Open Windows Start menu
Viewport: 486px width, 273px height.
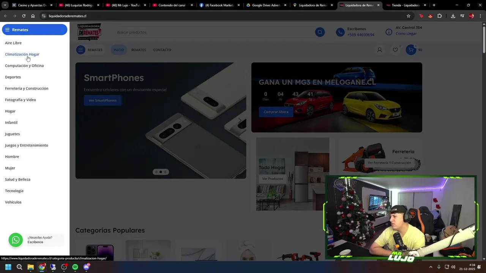(8, 267)
